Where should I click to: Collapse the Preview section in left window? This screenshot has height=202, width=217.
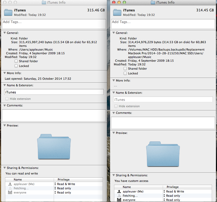point(4,125)
